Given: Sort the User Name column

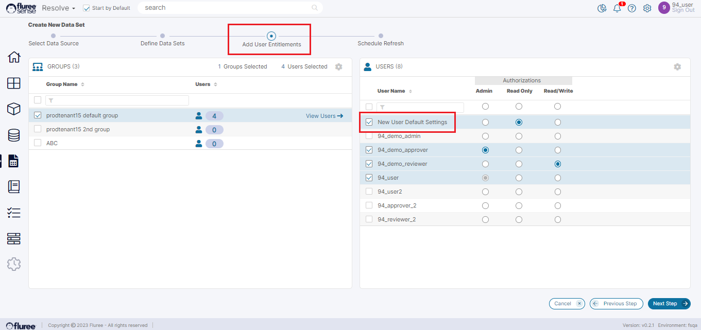Looking at the screenshot, I should (411, 91).
